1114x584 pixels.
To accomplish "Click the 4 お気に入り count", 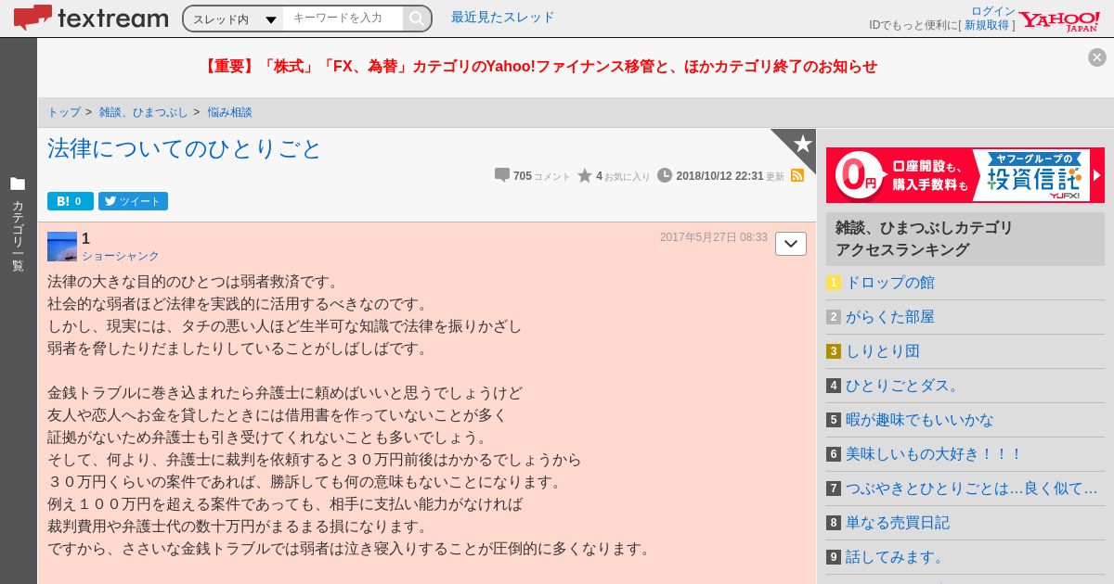I will [x=623, y=176].
